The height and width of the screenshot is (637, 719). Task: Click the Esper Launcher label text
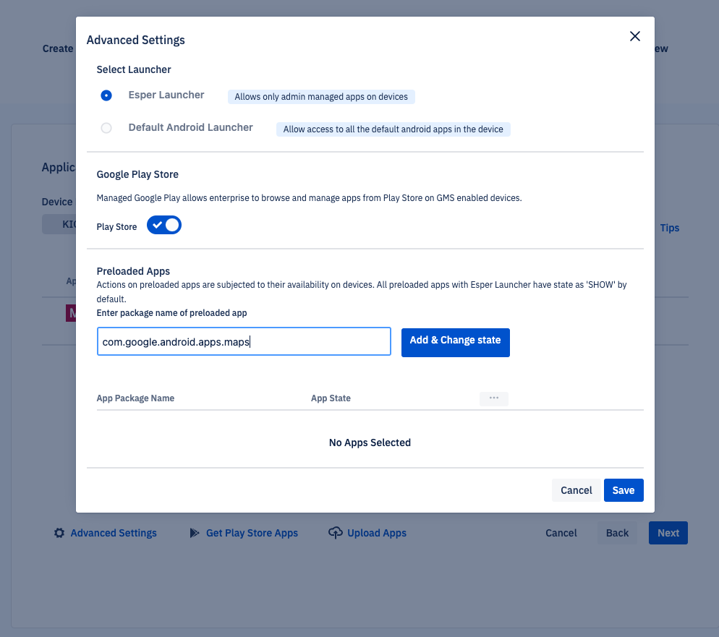tap(166, 95)
